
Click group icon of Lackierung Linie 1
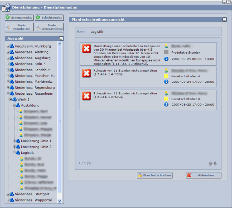[18, 141]
